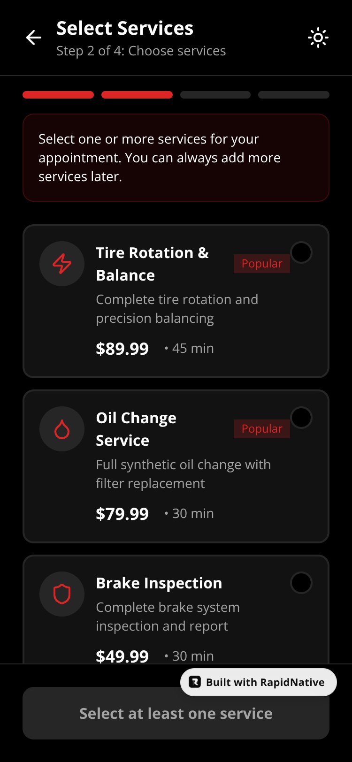Image resolution: width=352 pixels, height=762 pixels.
Task: Click the RapidNative logo icon
Action: pos(194,682)
